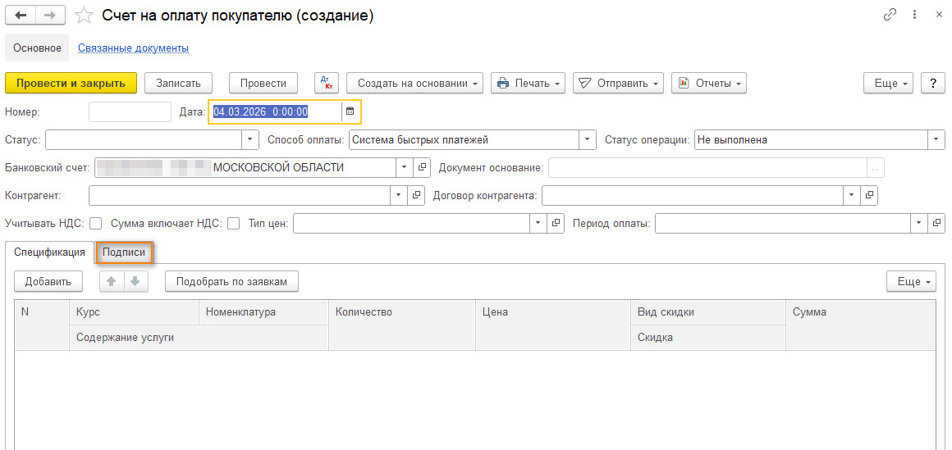This screenshot has height=450, width=952.
Task: Expand the Статус операции dropdown
Action: tap(937, 140)
